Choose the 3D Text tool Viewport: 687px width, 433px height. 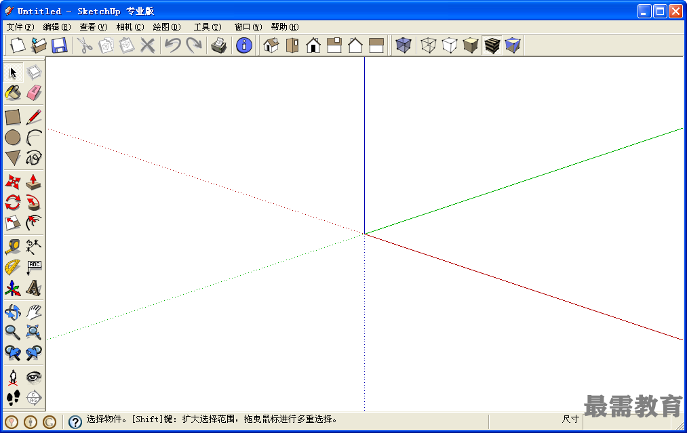34,288
